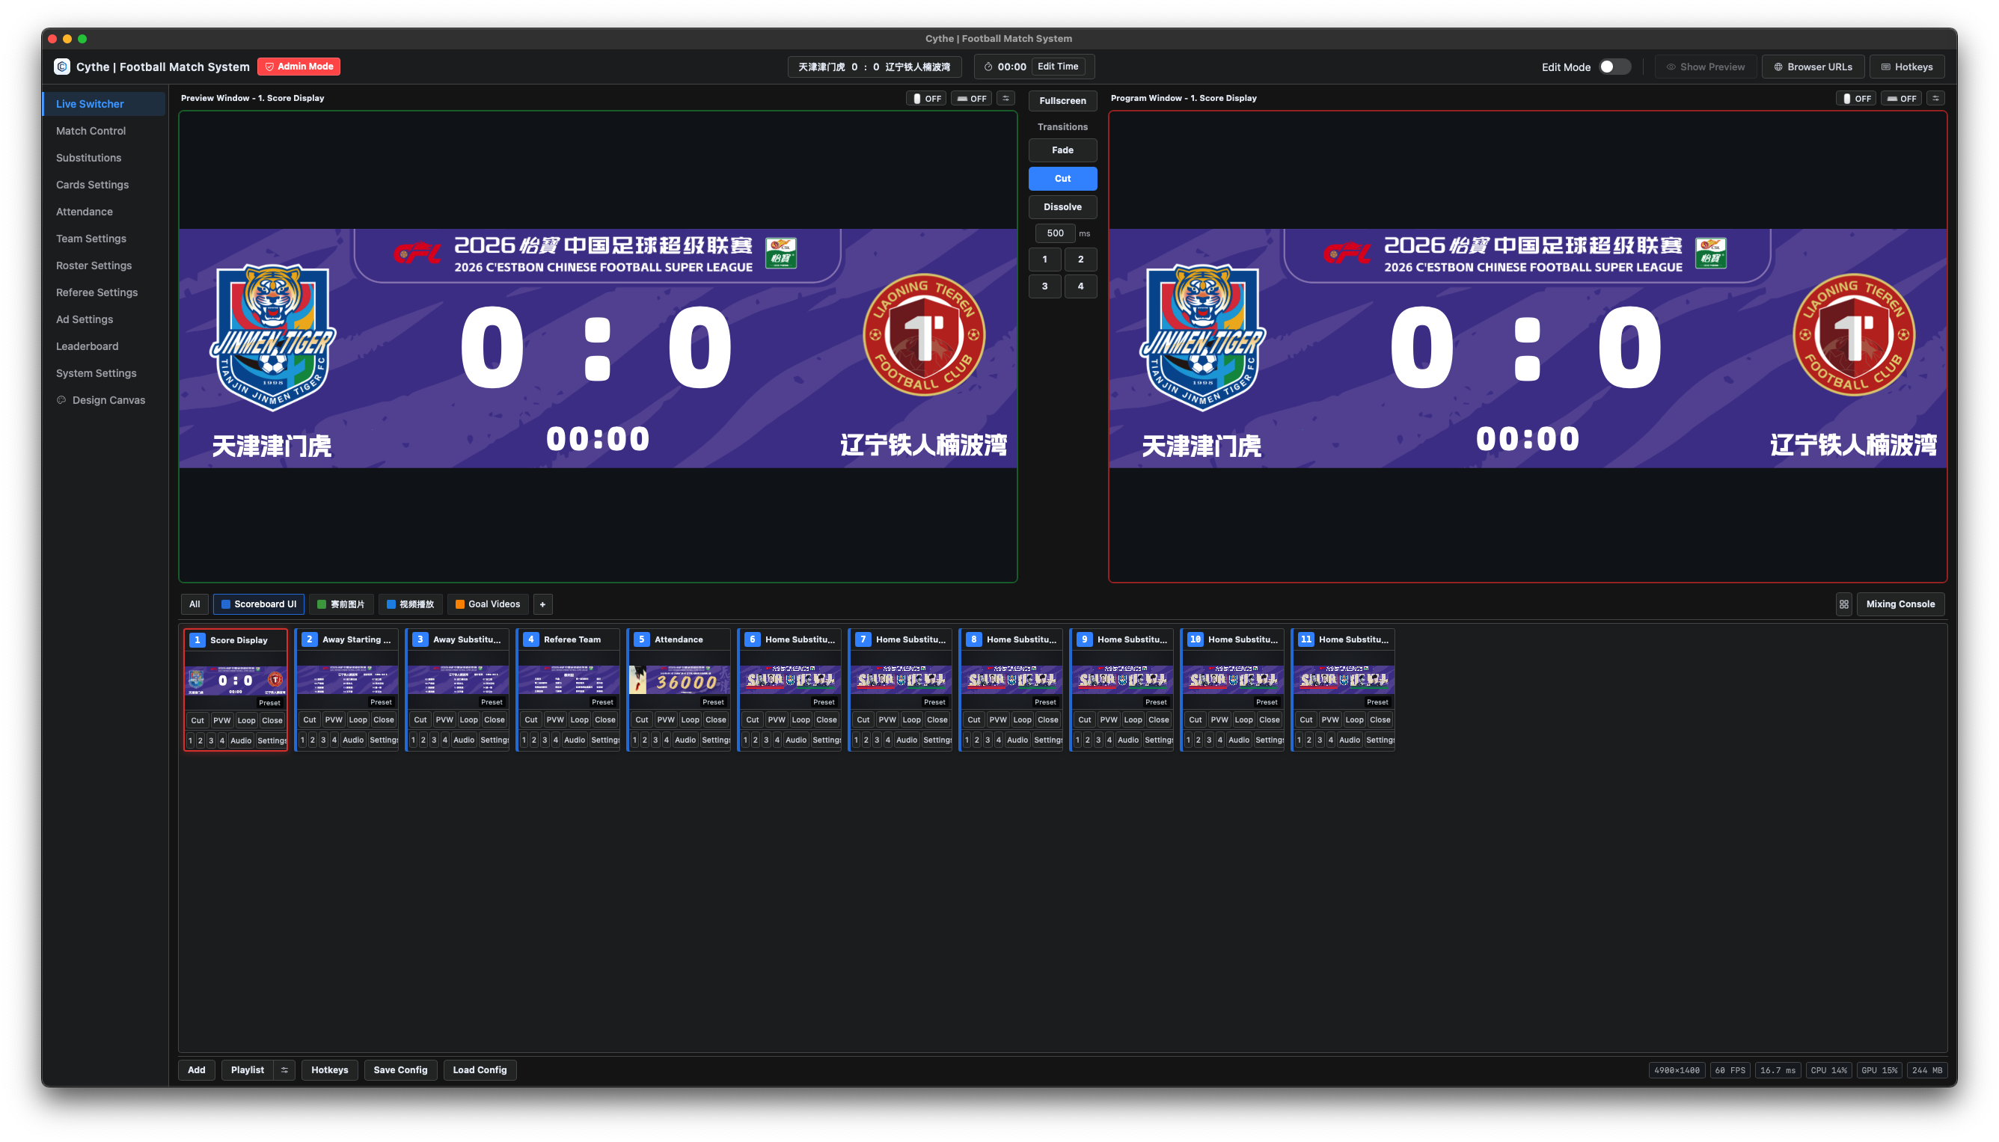The width and height of the screenshot is (1999, 1142).
Task: Select the Dissolve transition
Action: pos(1062,207)
